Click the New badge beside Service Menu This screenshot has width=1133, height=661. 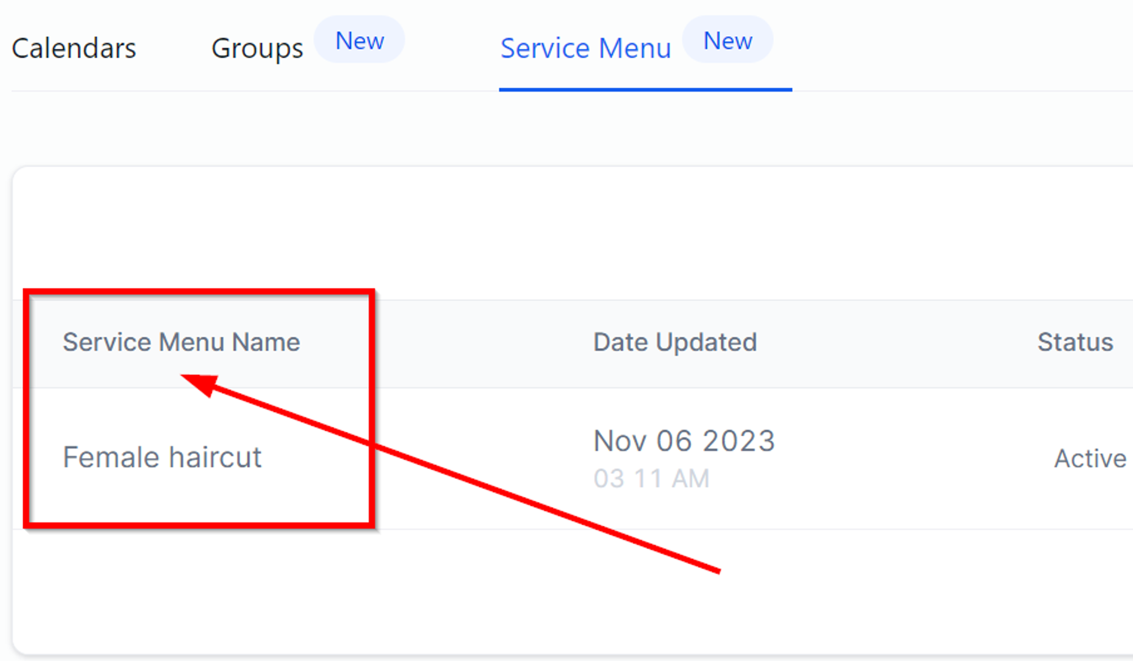pos(727,40)
